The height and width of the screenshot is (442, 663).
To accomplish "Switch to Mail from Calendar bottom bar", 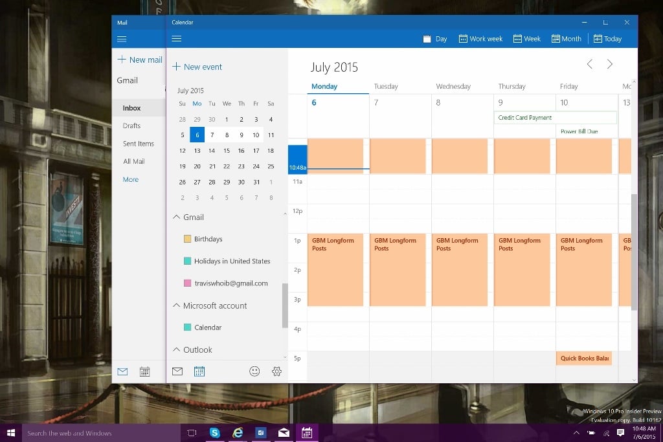I will pyautogui.click(x=177, y=371).
